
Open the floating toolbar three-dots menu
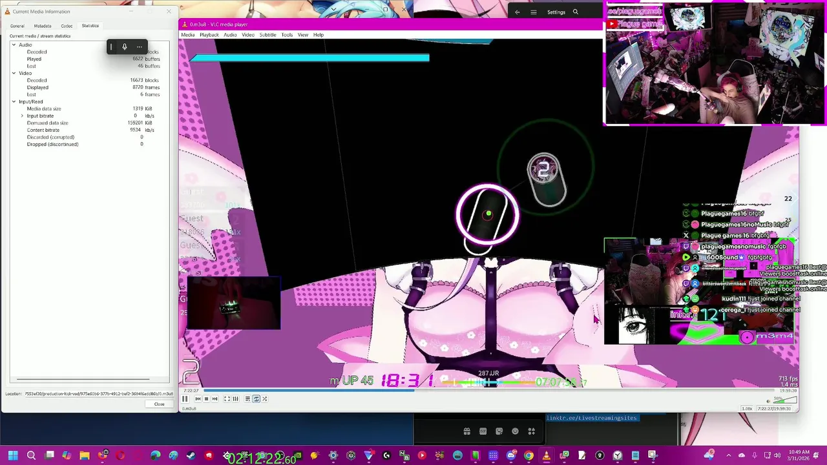(x=139, y=46)
